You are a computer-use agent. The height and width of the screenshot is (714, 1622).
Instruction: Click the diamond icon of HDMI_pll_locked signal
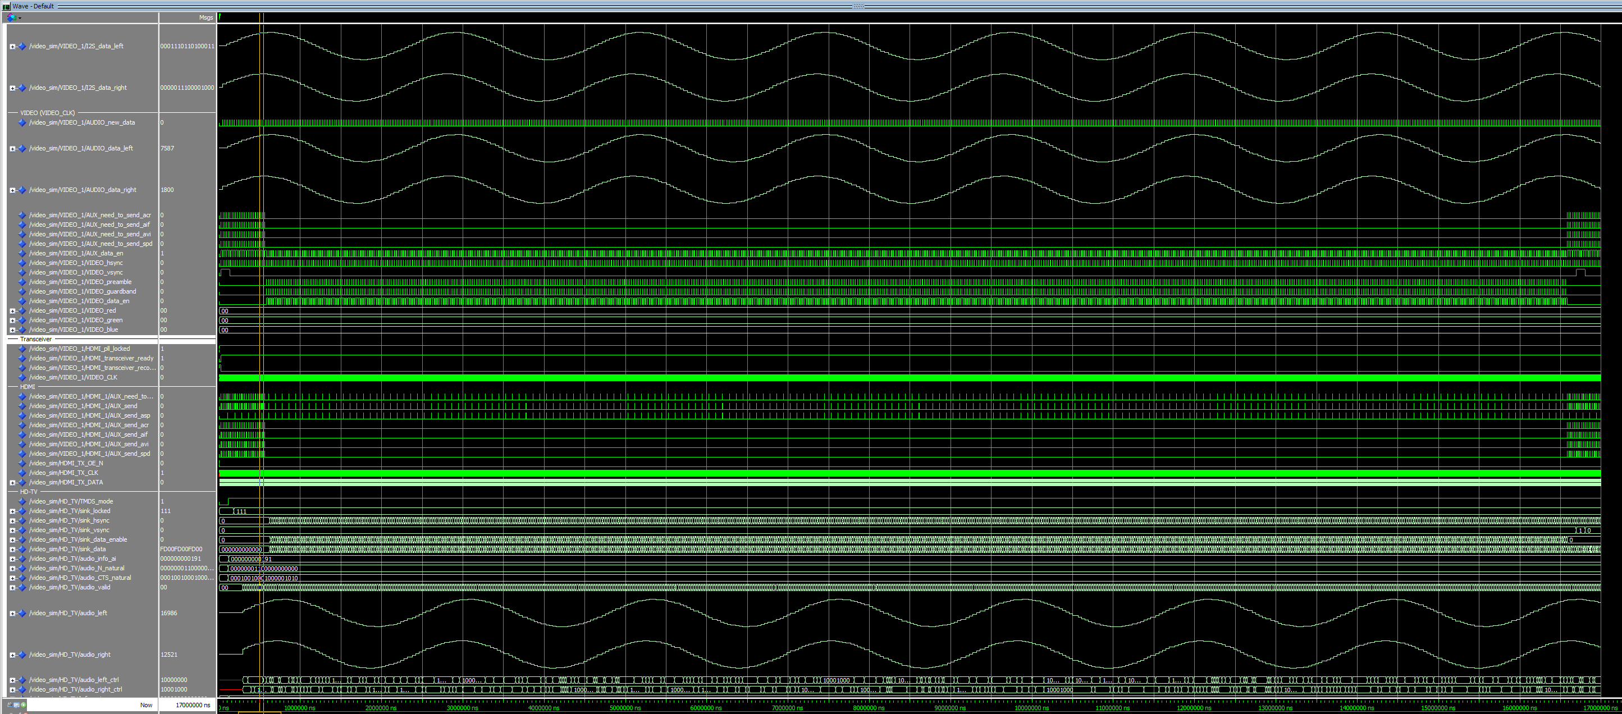pyautogui.click(x=22, y=349)
